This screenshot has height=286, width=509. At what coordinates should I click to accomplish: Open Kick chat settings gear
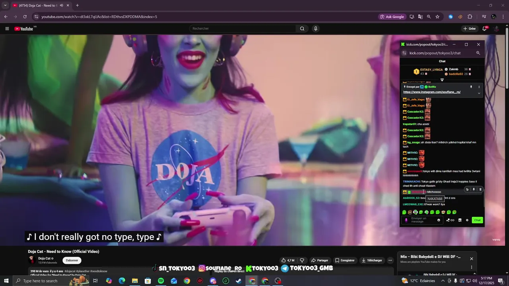pyautogui.click(x=467, y=220)
